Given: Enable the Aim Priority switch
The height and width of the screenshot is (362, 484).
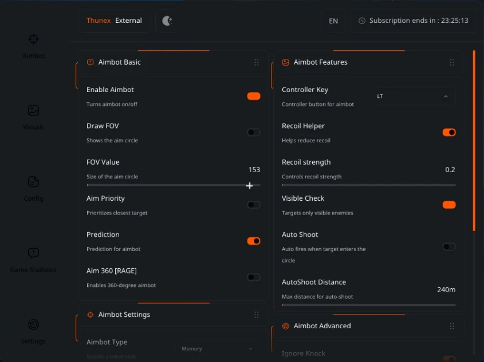Looking at the screenshot, I should 254,205.
